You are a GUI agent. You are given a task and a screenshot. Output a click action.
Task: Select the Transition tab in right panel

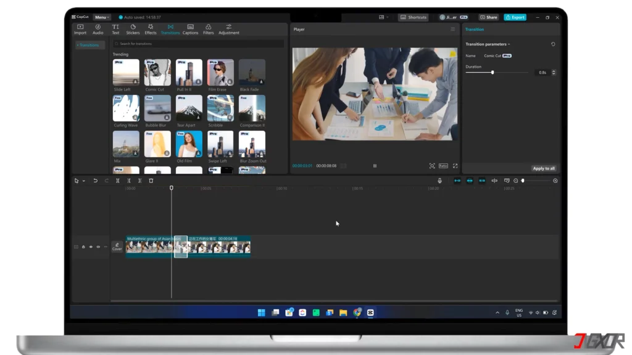(475, 30)
